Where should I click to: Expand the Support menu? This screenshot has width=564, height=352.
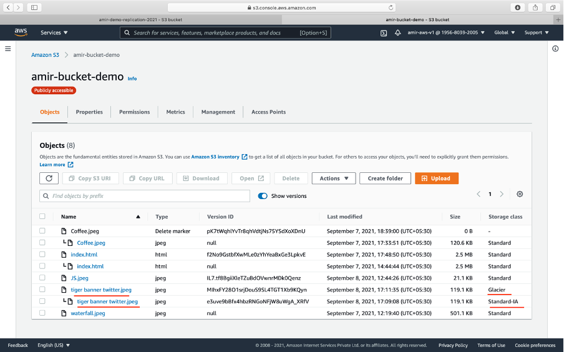point(536,32)
